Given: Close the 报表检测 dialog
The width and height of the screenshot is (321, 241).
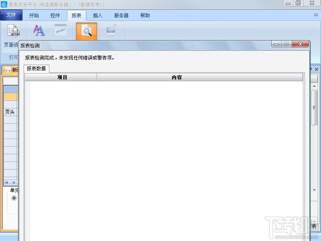Looking at the screenshot, I should pyautogui.click(x=300, y=44).
